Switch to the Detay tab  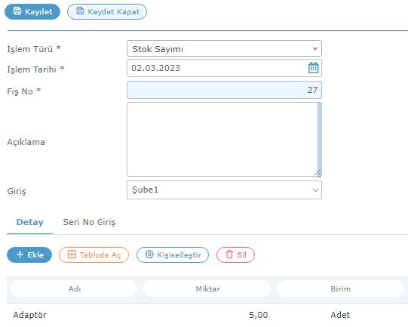[30, 222]
